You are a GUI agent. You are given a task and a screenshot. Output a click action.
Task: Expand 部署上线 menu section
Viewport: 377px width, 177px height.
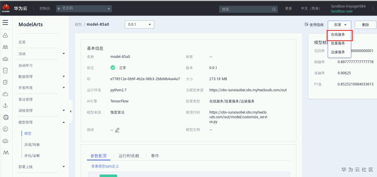pos(64,167)
